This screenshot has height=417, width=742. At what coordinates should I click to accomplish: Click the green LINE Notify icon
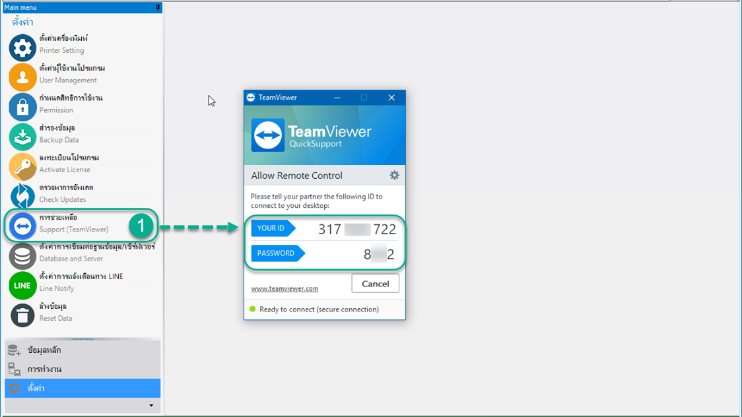[22, 286]
